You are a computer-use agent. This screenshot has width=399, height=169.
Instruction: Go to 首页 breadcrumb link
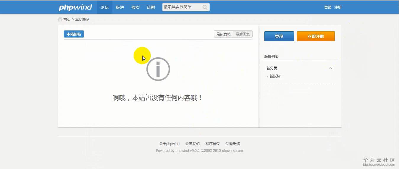coord(67,20)
